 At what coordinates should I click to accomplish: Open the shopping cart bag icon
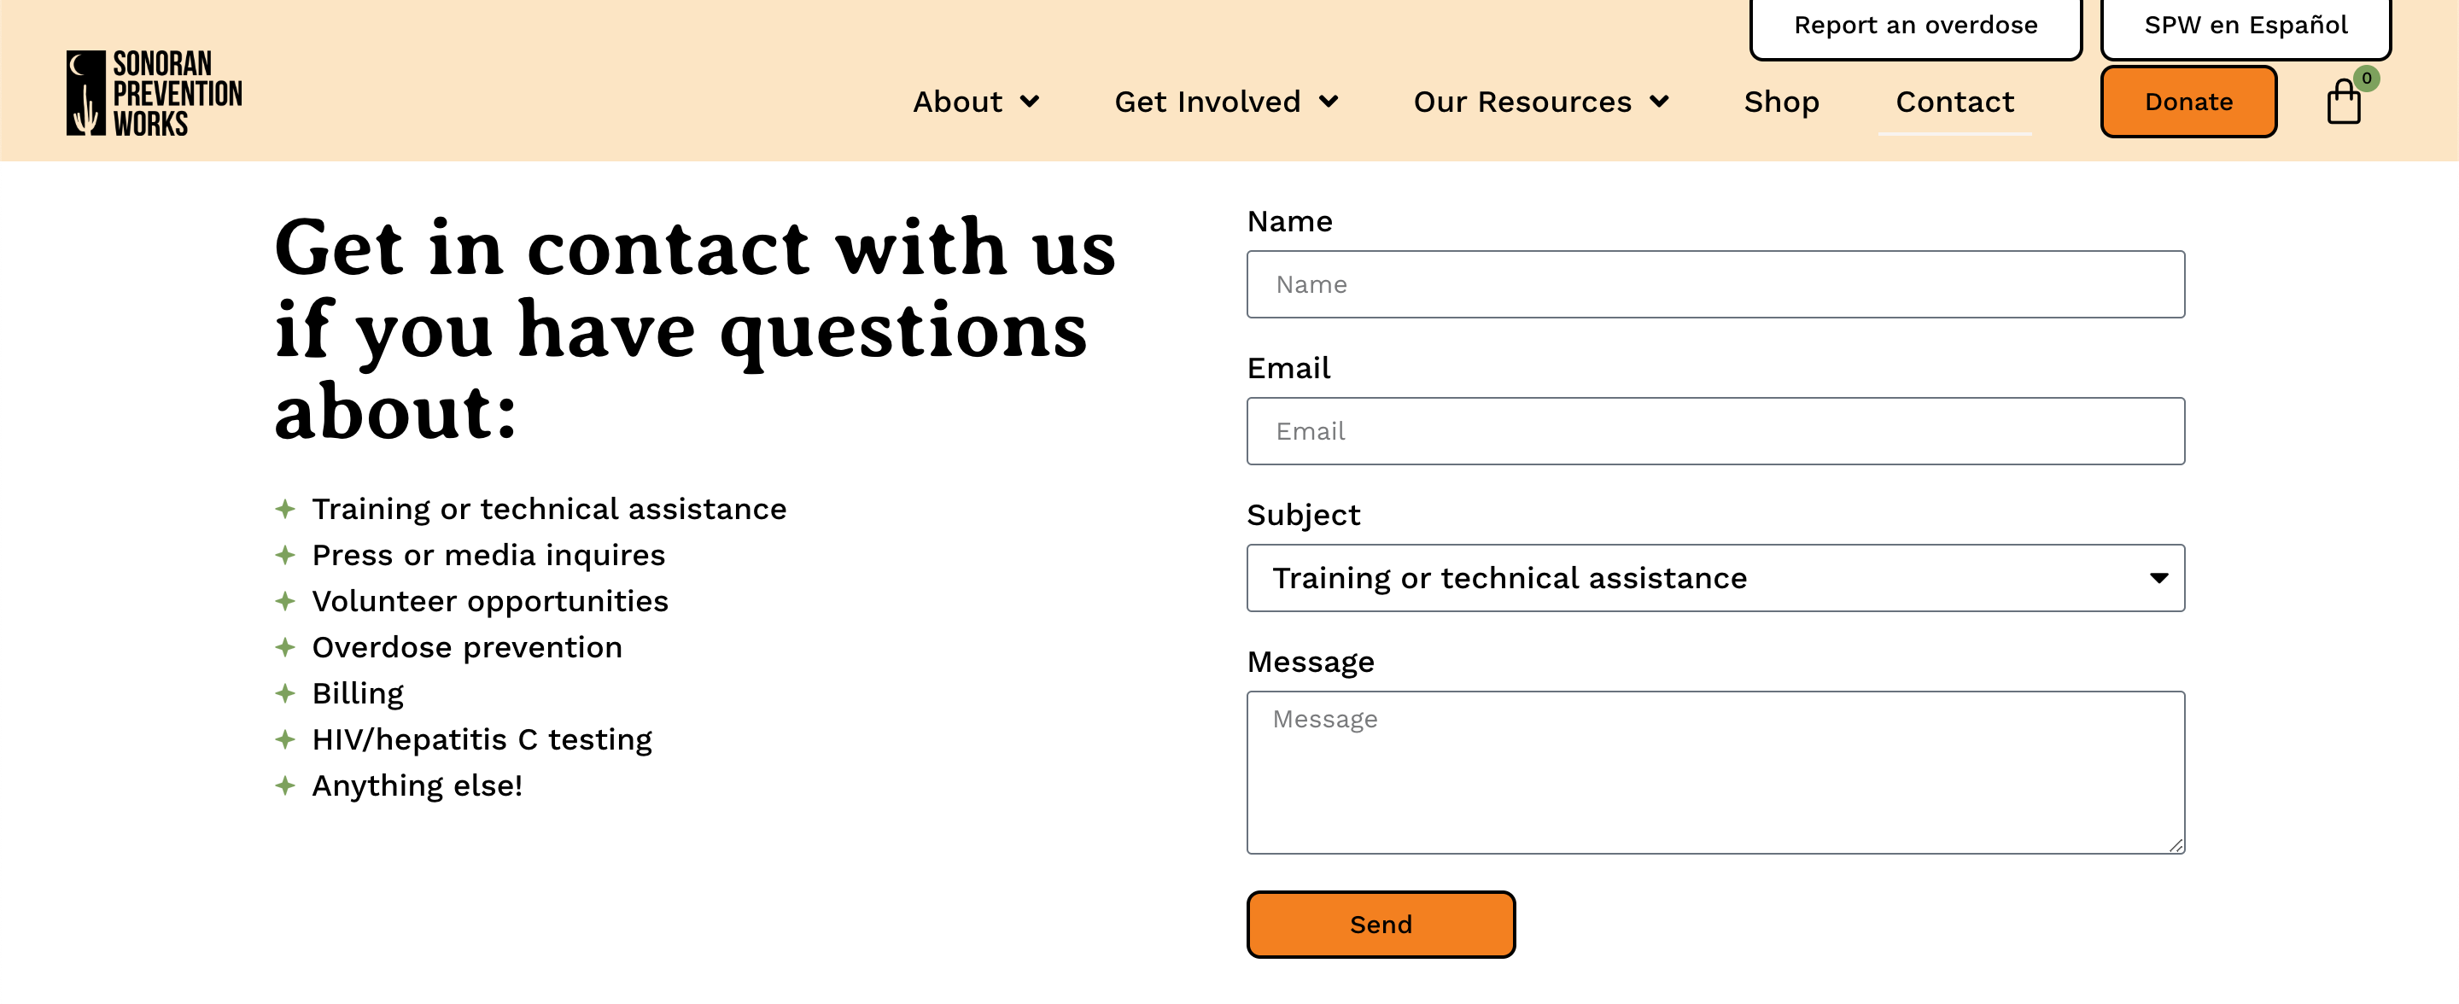coord(2343,104)
